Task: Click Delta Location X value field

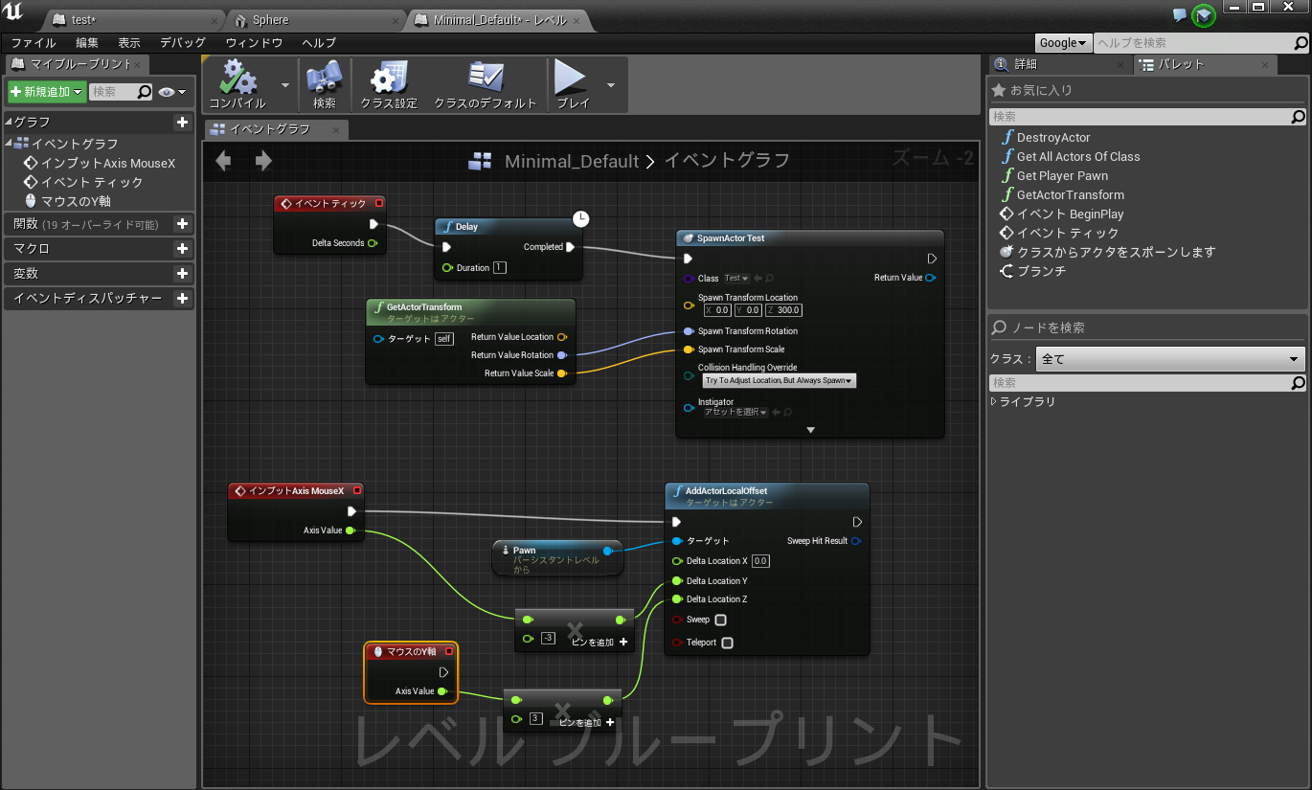Action: tap(760, 561)
